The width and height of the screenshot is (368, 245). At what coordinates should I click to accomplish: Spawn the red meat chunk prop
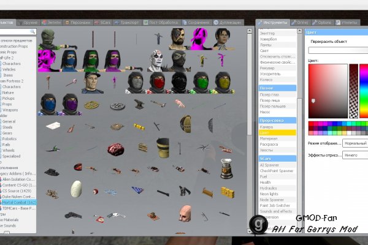[x=115, y=149]
